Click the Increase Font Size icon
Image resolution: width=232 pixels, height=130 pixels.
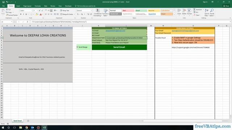tap(40, 10)
